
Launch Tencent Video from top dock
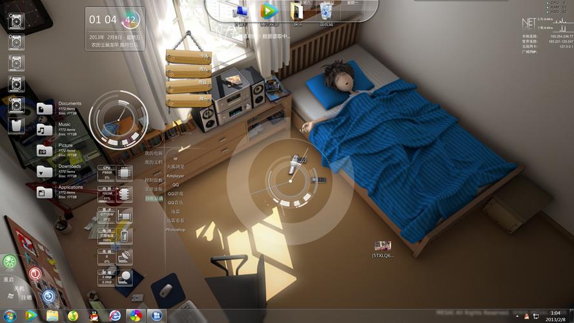pyautogui.click(x=269, y=11)
